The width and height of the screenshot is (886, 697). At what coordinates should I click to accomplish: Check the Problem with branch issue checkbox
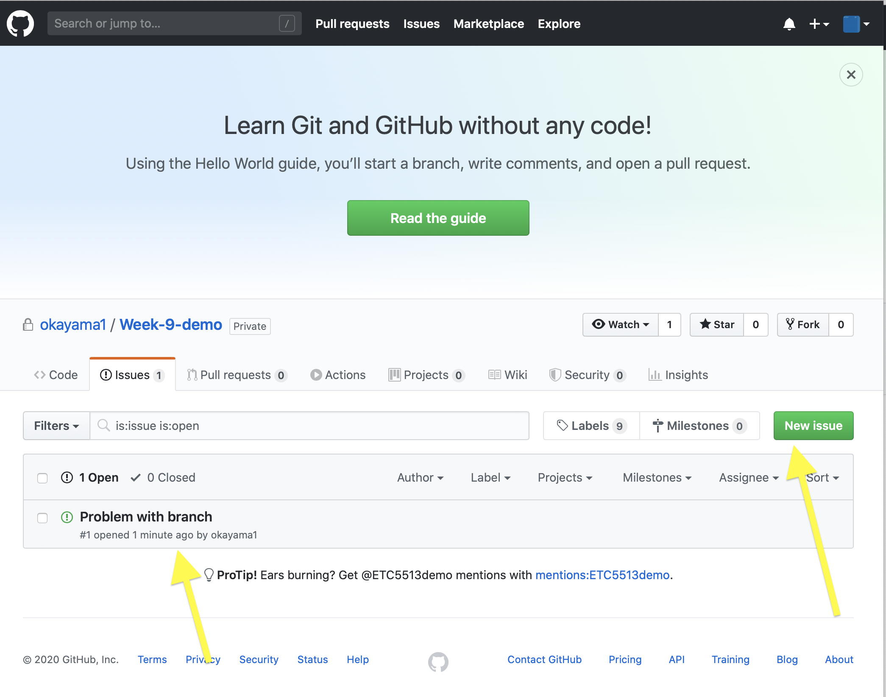click(x=42, y=518)
